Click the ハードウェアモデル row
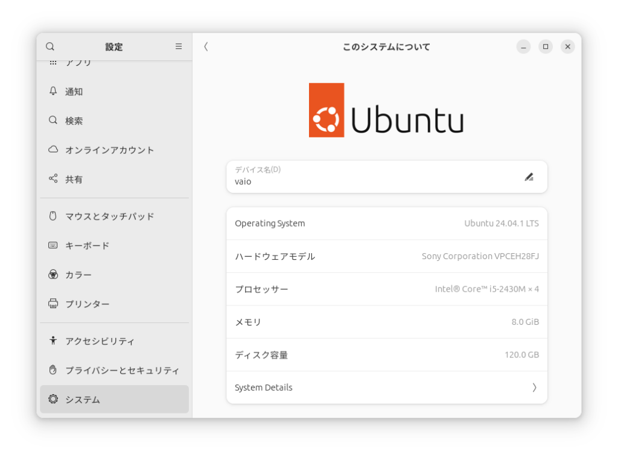Viewport: 618px width, 458px height. point(386,256)
